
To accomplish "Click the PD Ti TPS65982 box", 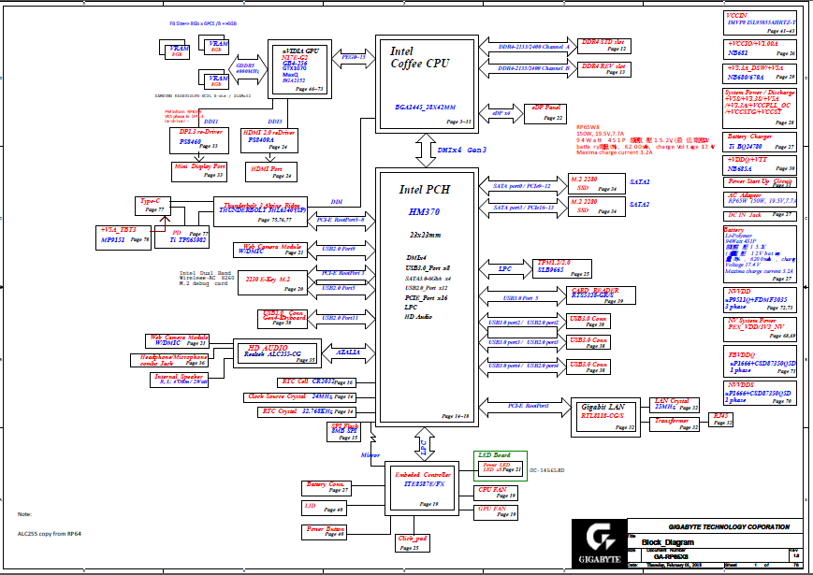I will click(182, 237).
